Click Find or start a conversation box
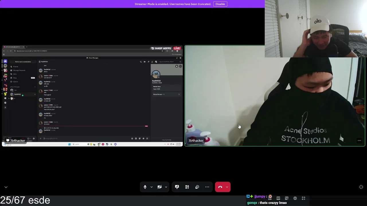 click(23, 62)
